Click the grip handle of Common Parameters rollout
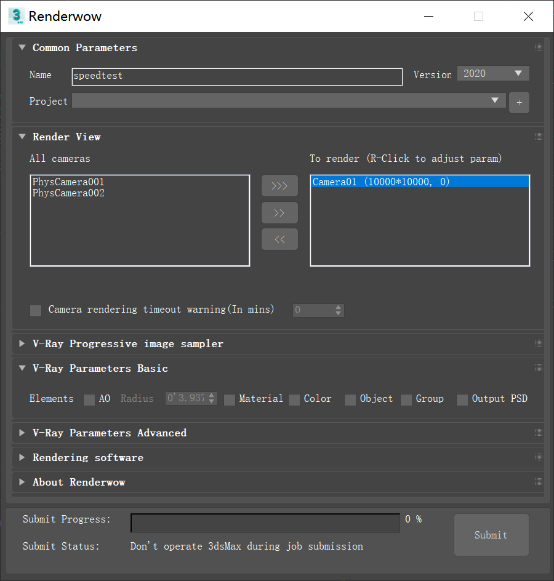The height and width of the screenshot is (581, 554). point(539,47)
